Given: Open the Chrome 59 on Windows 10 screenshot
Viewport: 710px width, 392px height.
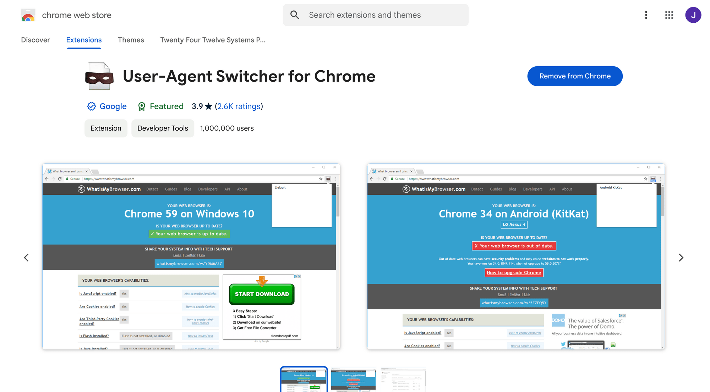Looking at the screenshot, I should 191,256.
